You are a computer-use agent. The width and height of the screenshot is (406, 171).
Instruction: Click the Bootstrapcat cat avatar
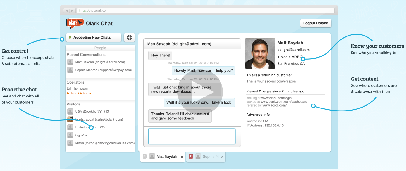pos(70,119)
